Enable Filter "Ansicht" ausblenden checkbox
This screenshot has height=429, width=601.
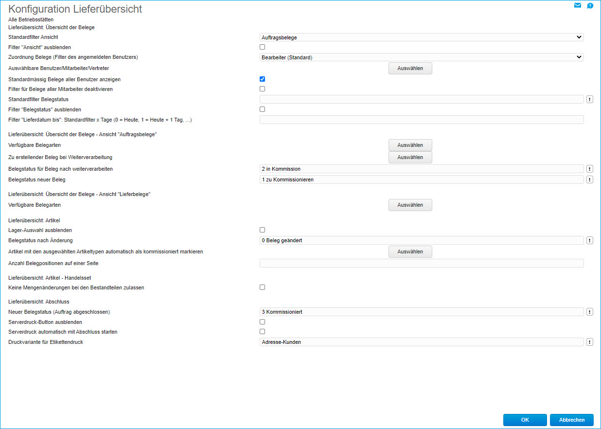263,47
